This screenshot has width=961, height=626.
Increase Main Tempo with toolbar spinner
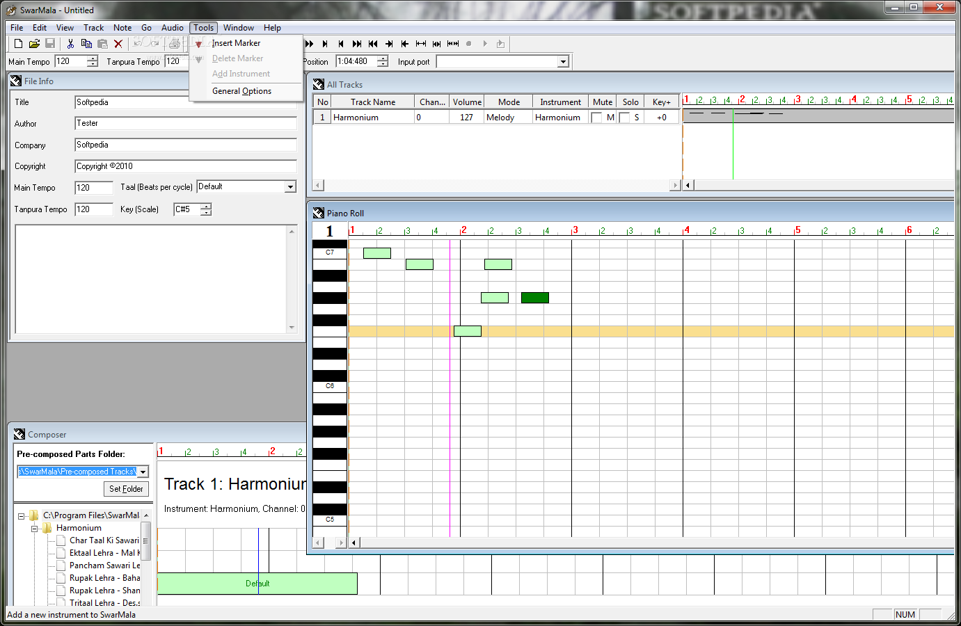[93, 58]
